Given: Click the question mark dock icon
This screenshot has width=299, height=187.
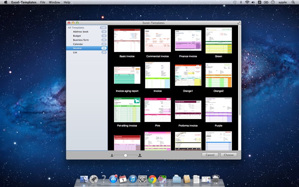Looking at the screenshot, I should point(104,180).
